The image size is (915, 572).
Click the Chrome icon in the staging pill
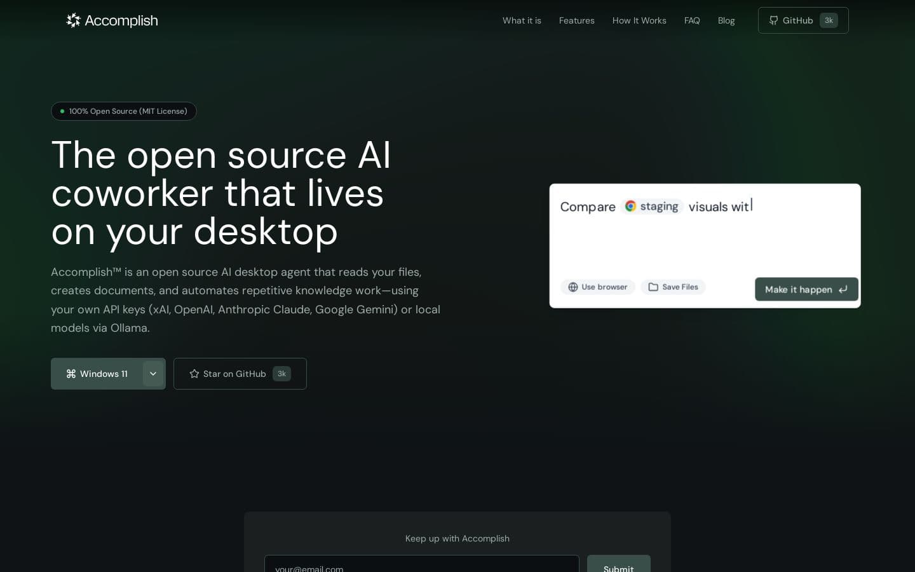[x=630, y=206]
